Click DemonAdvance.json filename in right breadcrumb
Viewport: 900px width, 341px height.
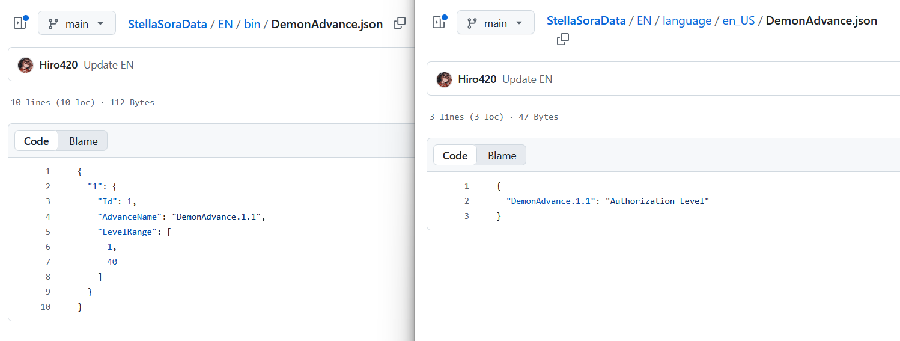coord(821,21)
